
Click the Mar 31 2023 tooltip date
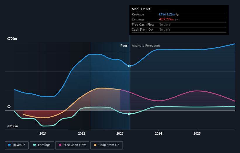(x=141, y=9)
